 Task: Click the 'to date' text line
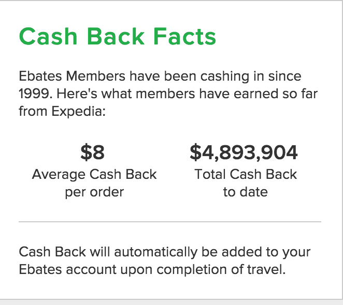(x=246, y=192)
